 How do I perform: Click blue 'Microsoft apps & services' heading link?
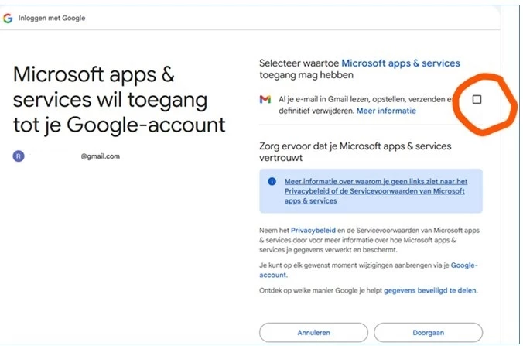[401, 63]
